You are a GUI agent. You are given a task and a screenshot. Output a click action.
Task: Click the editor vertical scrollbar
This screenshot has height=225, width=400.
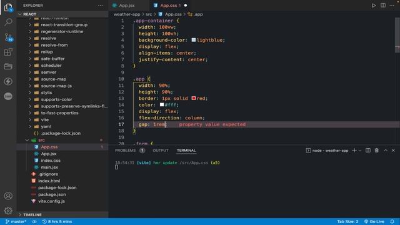pos(397,36)
